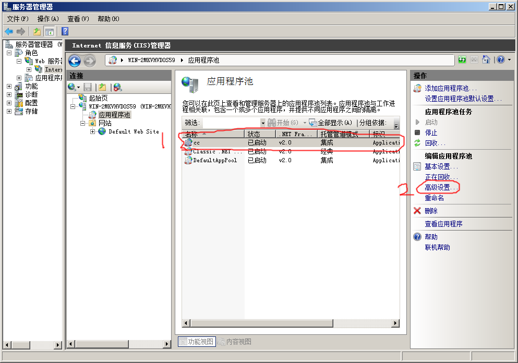Select the DefaultAppPool row in list
The image size is (518, 363).
(214, 160)
